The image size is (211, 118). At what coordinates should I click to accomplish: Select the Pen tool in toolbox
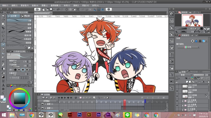click(x=3, y=44)
